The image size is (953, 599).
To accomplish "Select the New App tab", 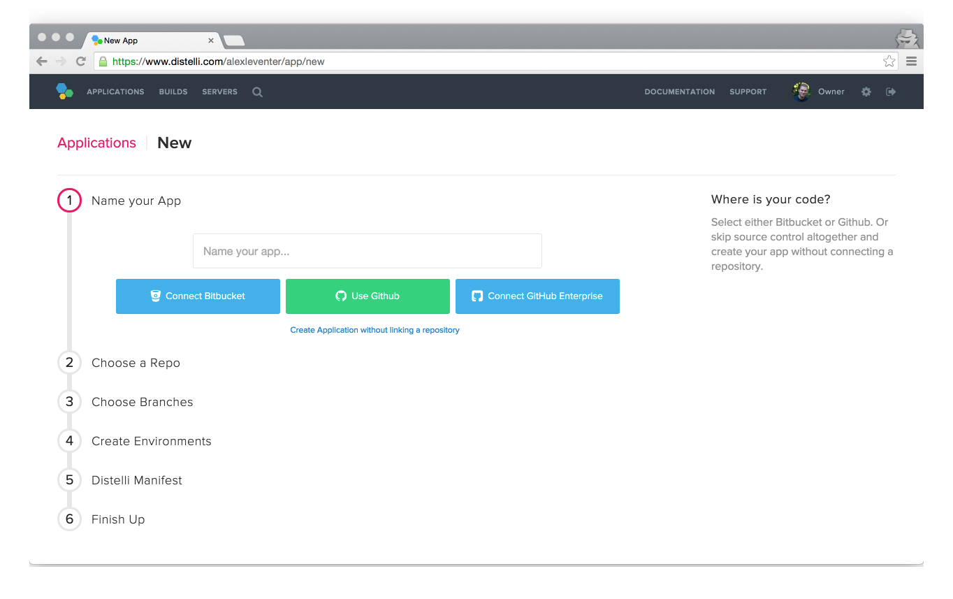I will [152, 41].
